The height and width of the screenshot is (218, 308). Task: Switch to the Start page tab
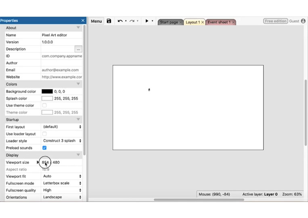[169, 22]
